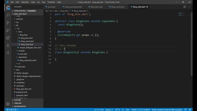The height and width of the screenshot is (111, 197).
Task: Open blog_repository.dart in the explorer tree
Action: pos(28,60)
